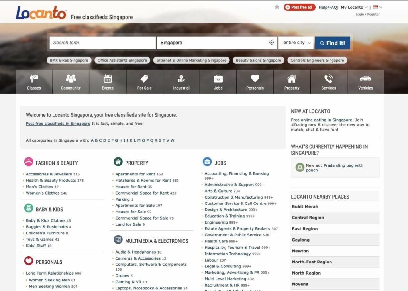408x291 pixels.
Task: Open Flatshares & Rooms for Rent listings
Action: click(x=143, y=180)
